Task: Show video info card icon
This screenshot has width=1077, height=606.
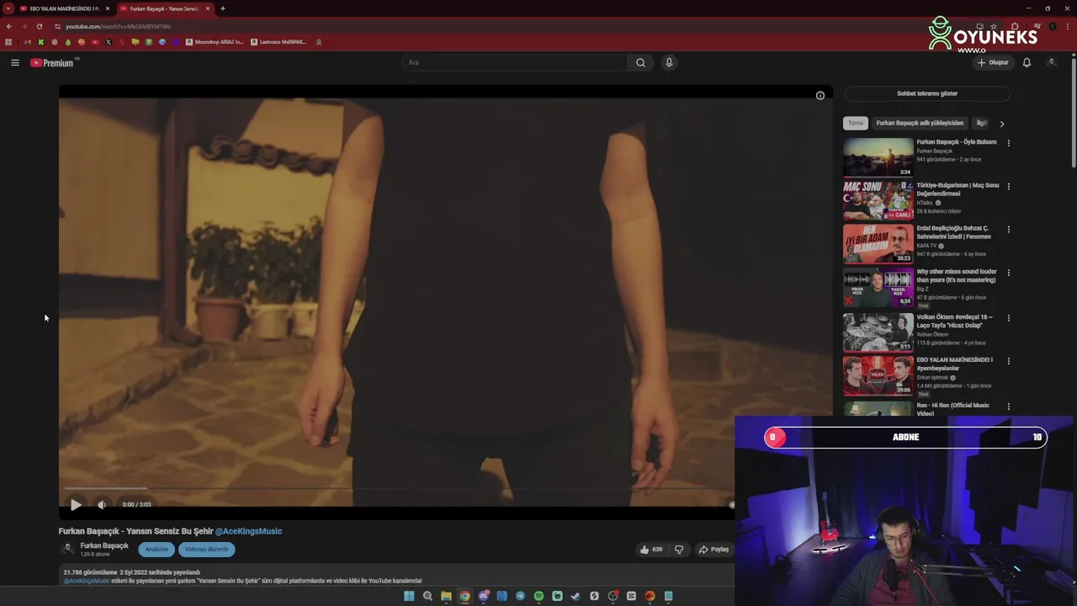Action: [820, 95]
